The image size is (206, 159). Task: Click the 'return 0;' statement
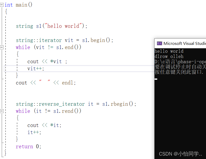pyautogui.click(x=28, y=146)
